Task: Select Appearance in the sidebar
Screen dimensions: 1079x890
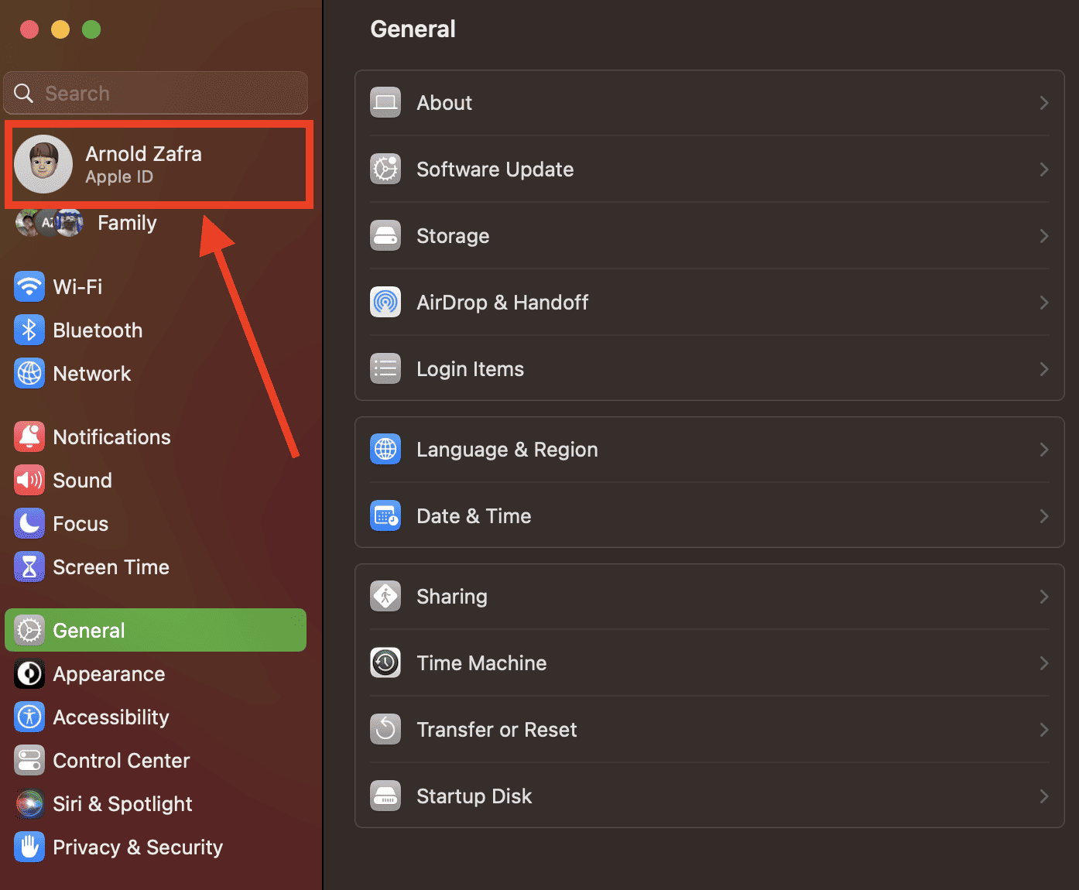Action: point(108,674)
